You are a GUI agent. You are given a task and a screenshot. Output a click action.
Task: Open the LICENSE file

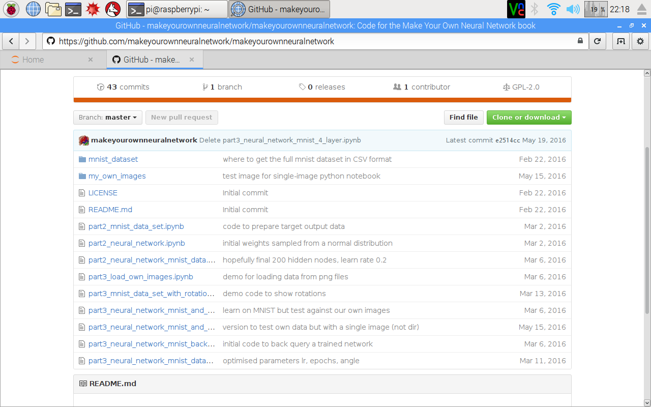click(103, 193)
